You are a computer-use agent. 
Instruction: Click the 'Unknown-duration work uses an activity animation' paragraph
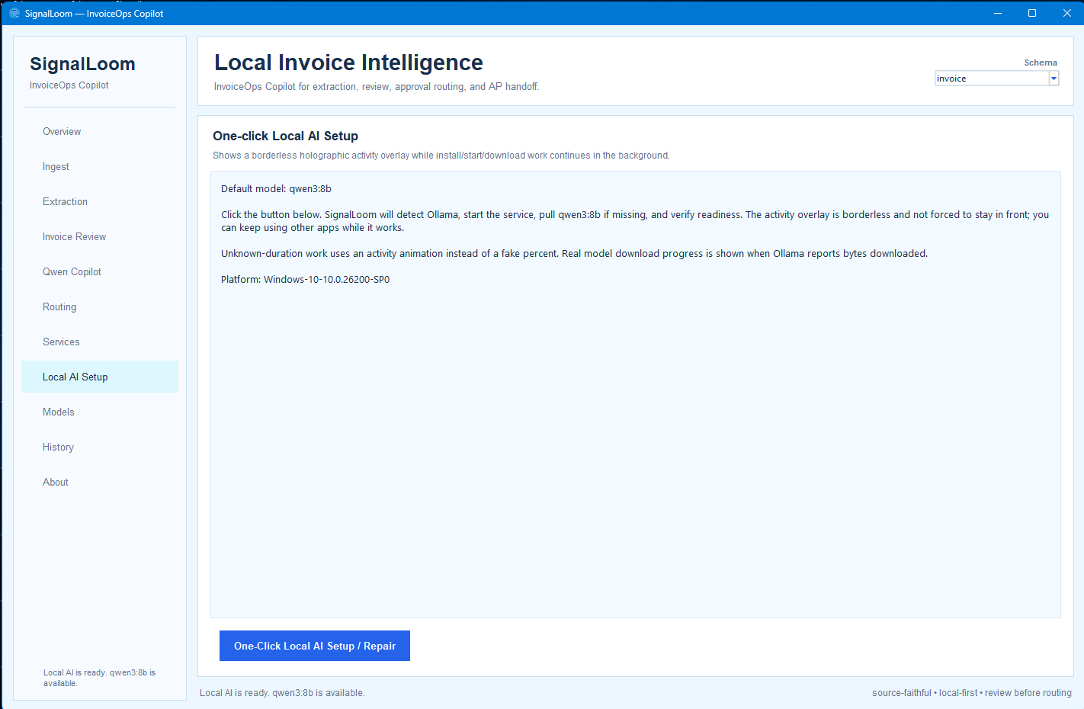tap(574, 253)
